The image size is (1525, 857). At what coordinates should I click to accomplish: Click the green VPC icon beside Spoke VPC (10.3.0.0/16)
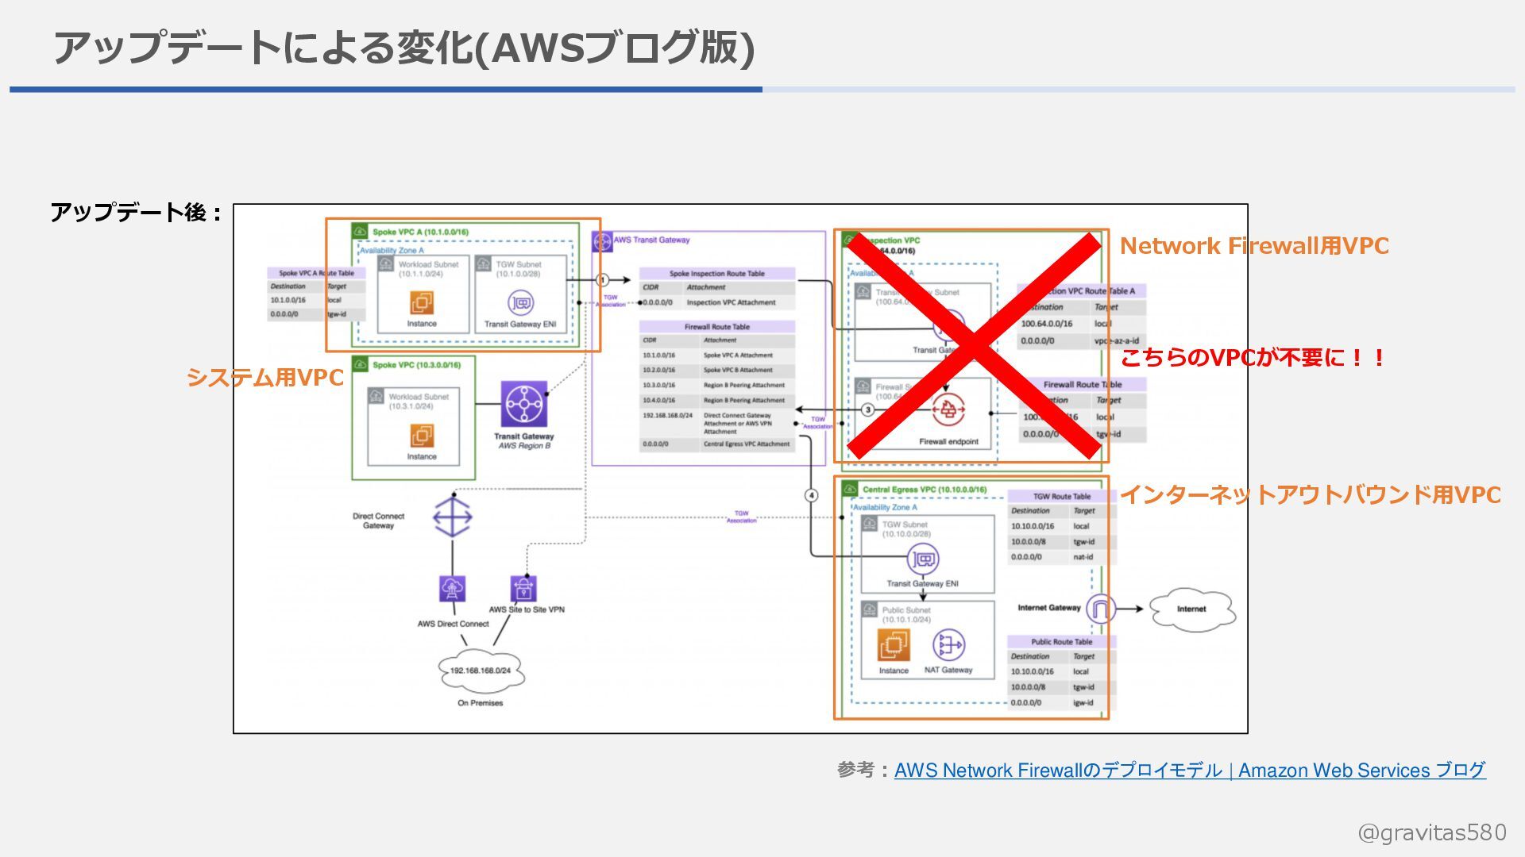tap(360, 365)
